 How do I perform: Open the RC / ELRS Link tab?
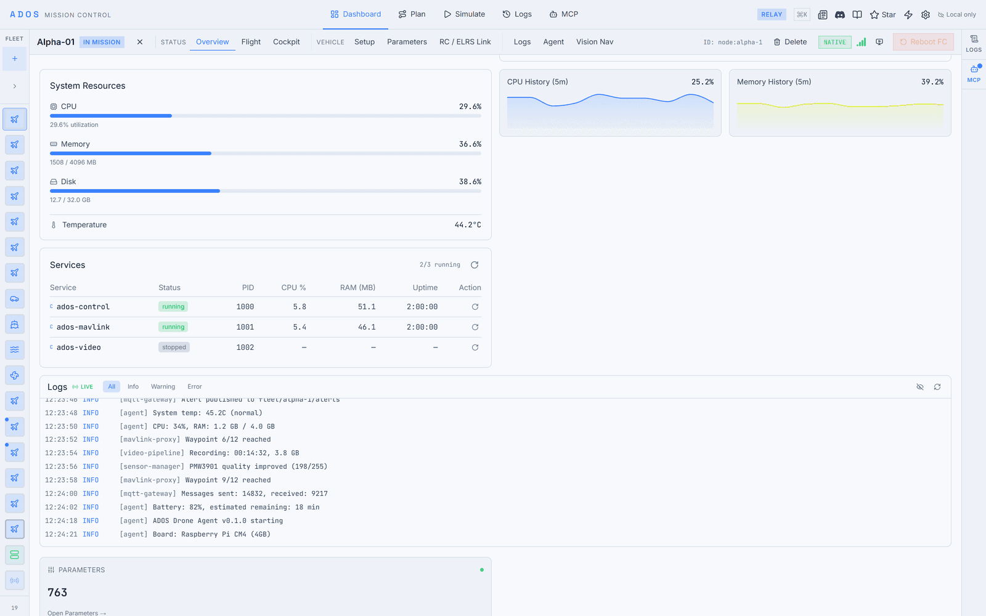[465, 42]
